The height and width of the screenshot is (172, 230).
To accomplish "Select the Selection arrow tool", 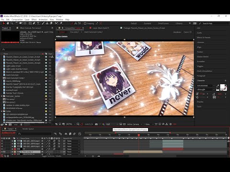I will 3,23.
